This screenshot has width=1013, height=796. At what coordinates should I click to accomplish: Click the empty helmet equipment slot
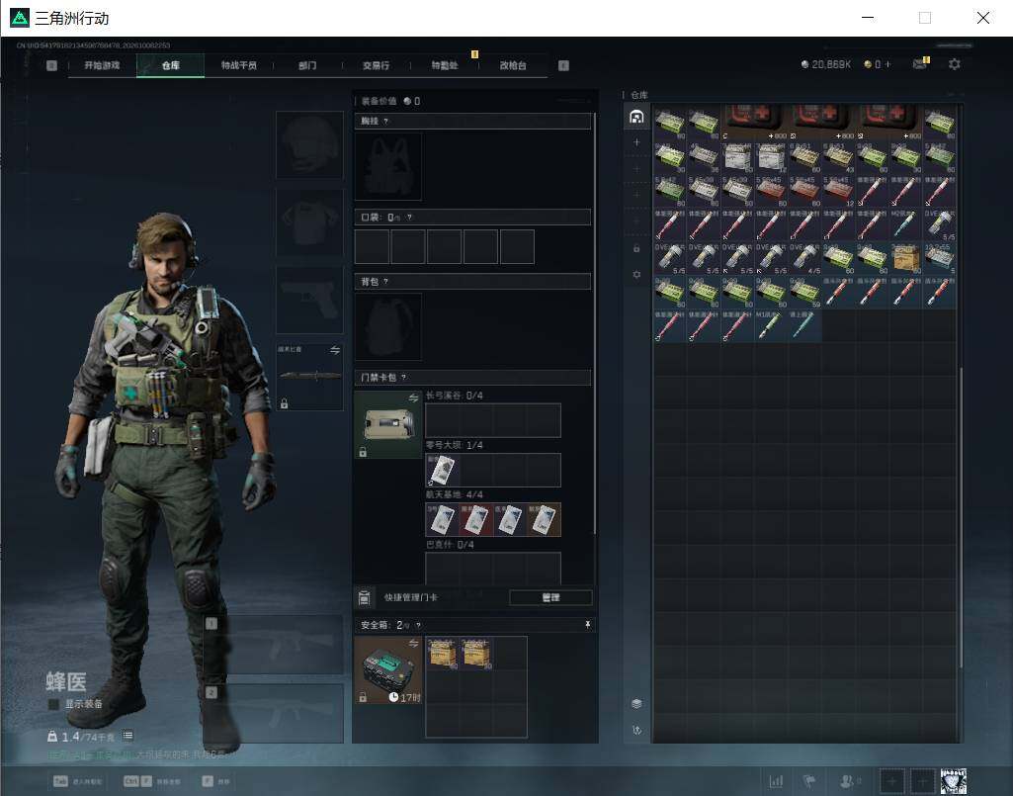309,144
